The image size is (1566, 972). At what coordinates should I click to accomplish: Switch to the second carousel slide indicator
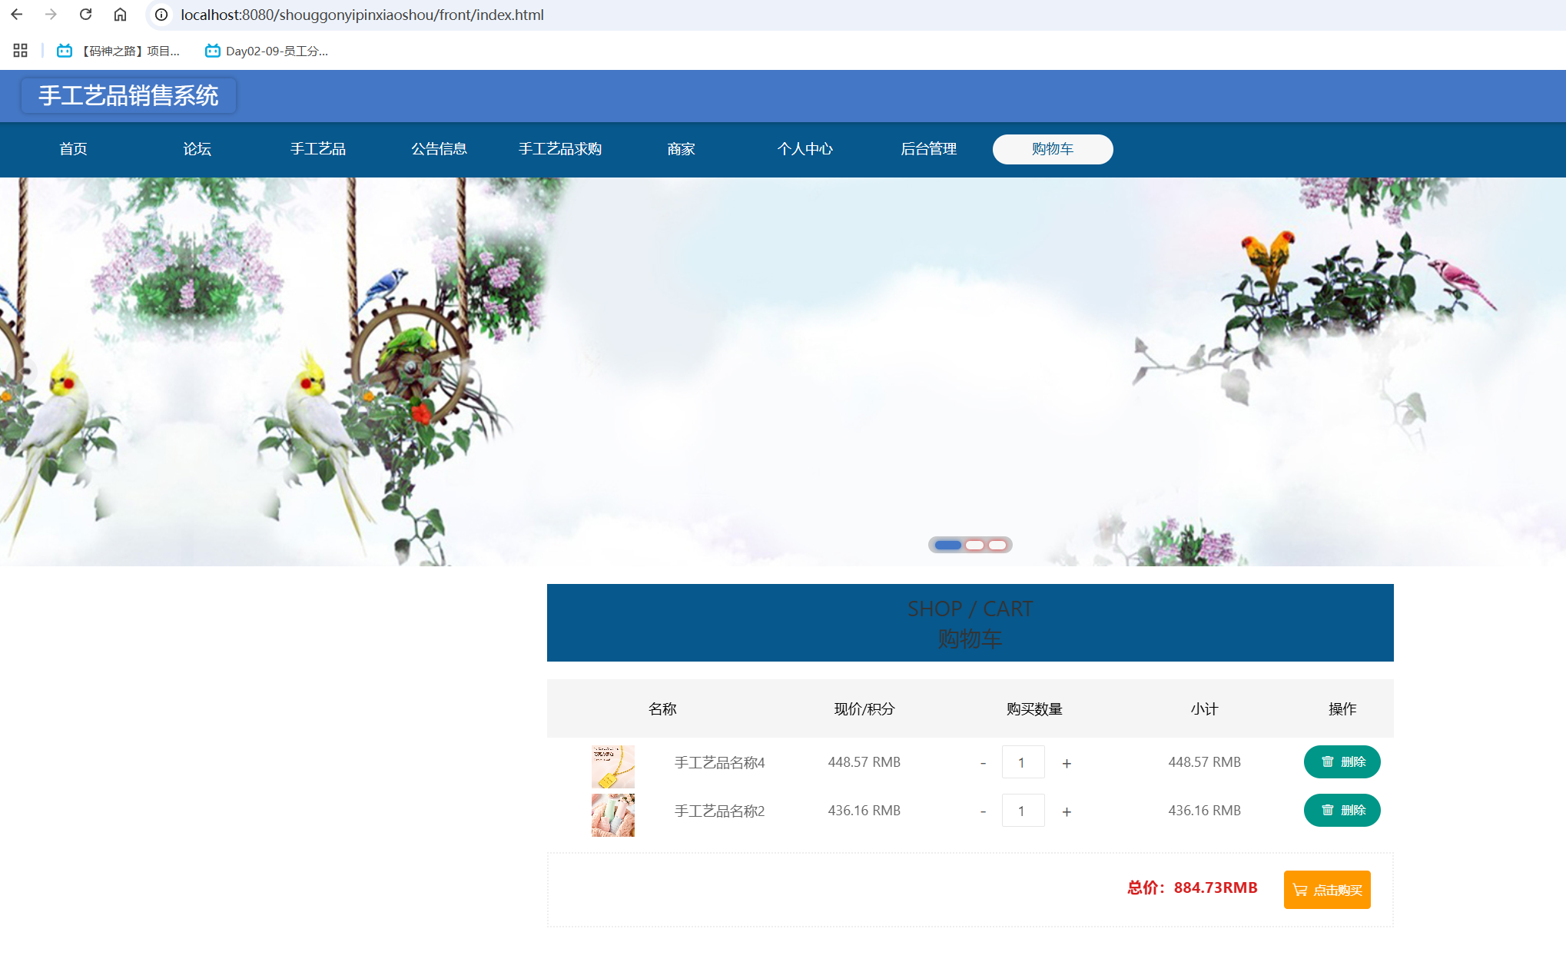(974, 545)
